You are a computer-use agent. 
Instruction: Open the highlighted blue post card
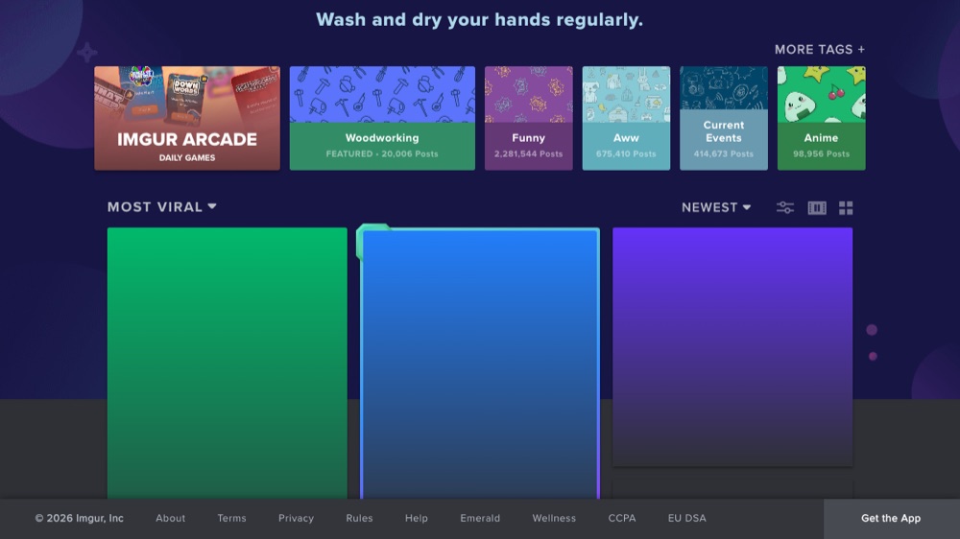coord(479,363)
